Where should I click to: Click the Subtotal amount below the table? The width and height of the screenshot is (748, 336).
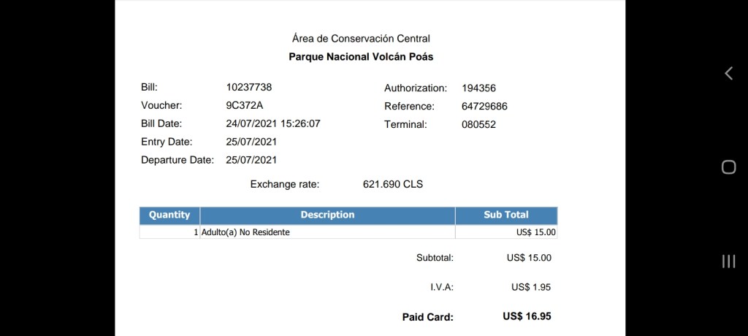click(x=529, y=258)
